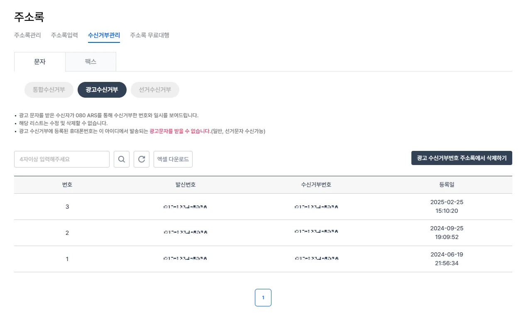528x318 pixels.
Task: Switch to the 주소록입력 tab
Action: pos(64,35)
